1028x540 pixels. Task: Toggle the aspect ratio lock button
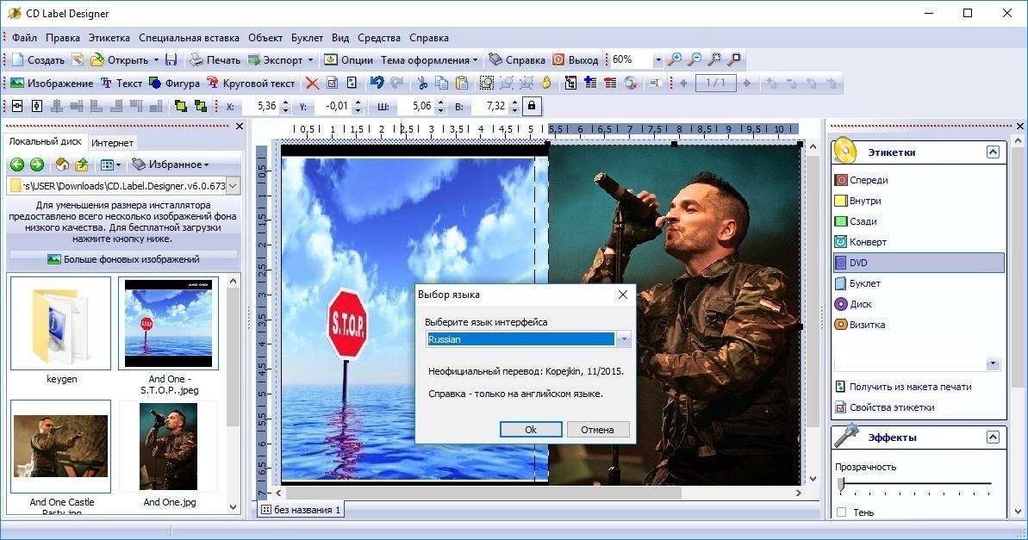(532, 106)
